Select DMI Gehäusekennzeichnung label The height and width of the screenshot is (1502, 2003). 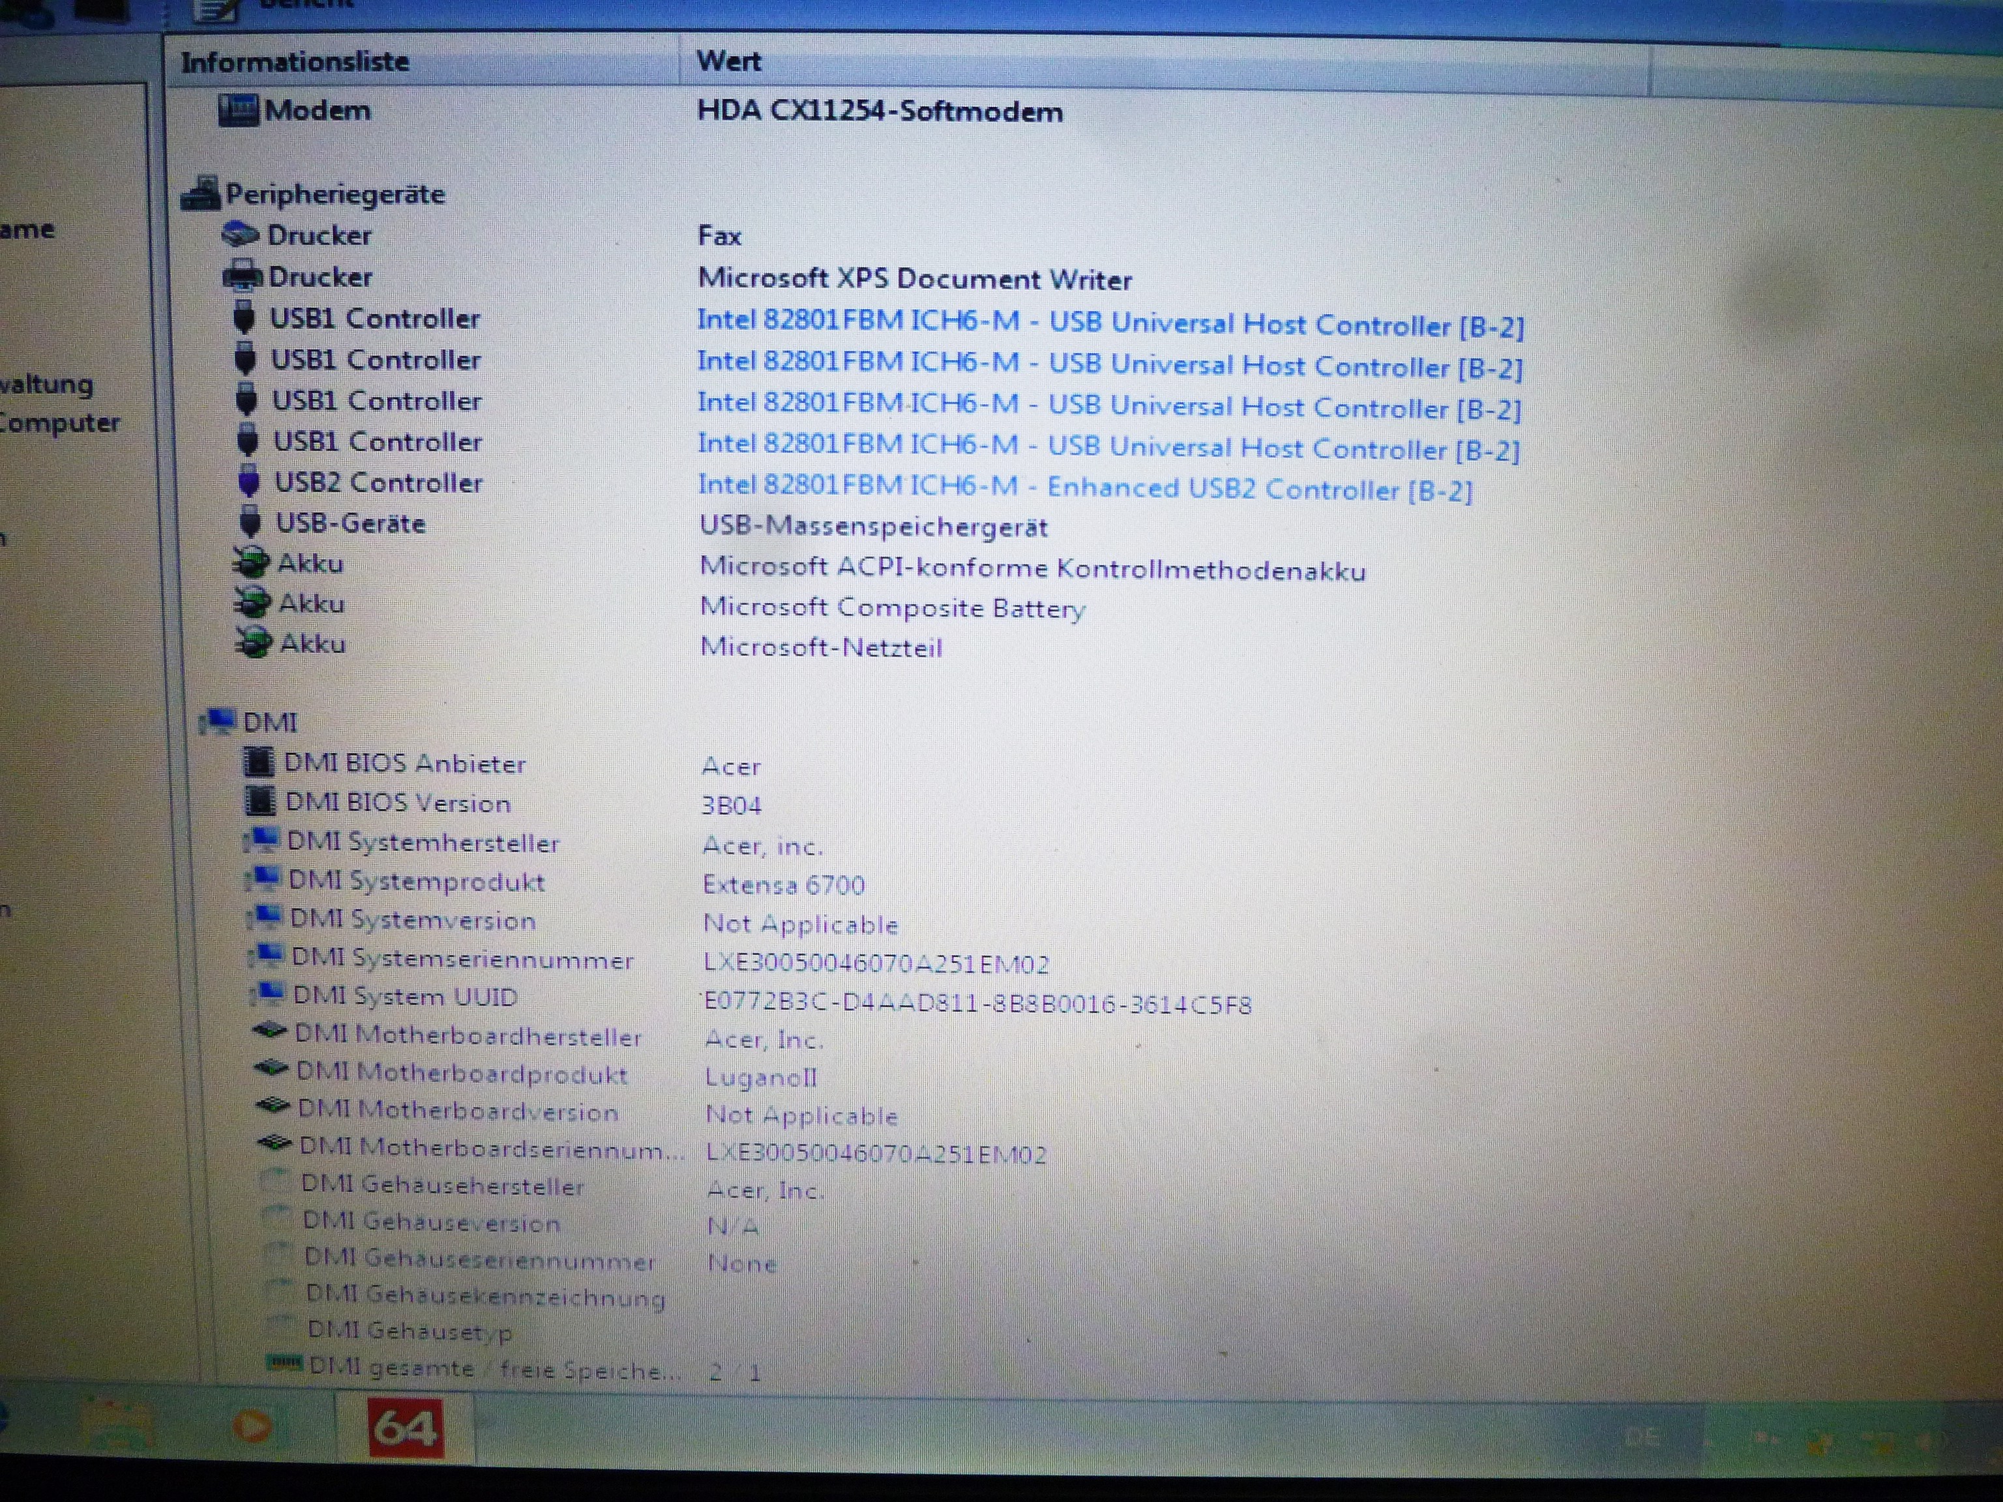tap(486, 1297)
